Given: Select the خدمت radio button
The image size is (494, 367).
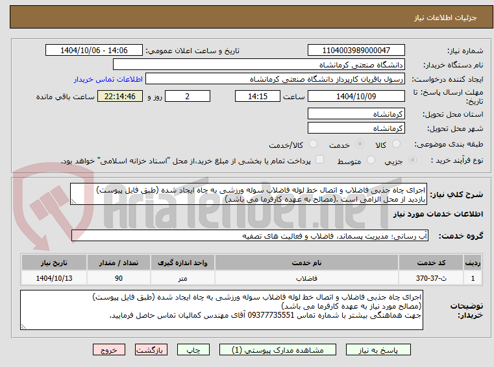Looking at the screenshot, I should pos(360,144).
